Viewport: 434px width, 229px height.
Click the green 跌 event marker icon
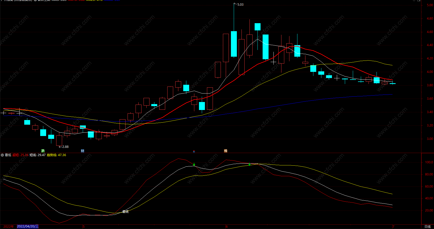pos(43,151)
